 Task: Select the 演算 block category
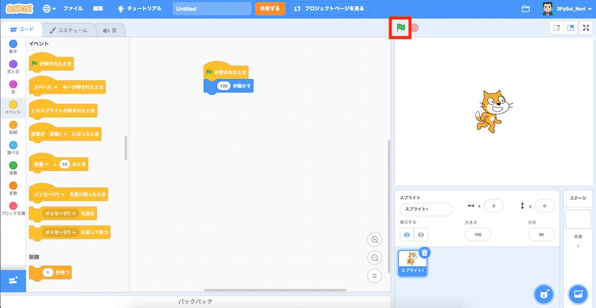[13, 169]
